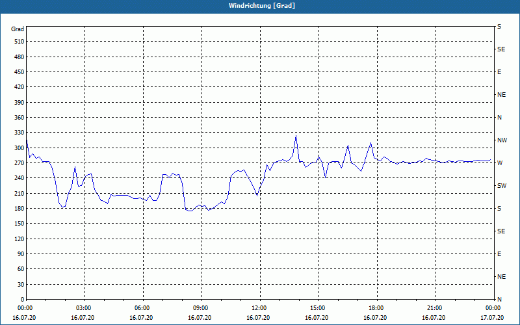The width and height of the screenshot is (520, 325).
Task: Click the SW compass label
Action: tap(502, 186)
